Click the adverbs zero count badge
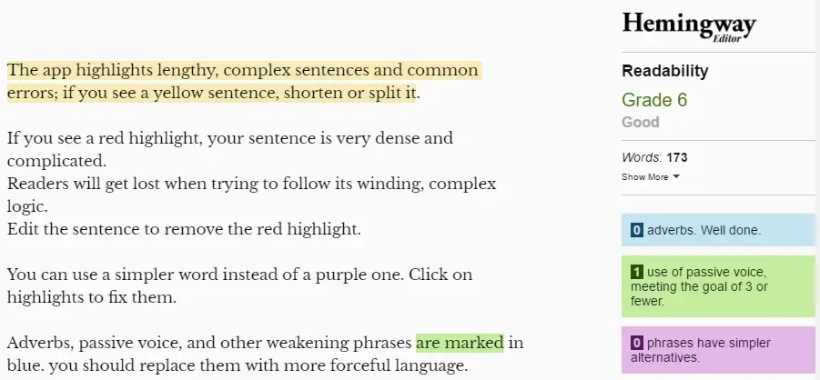 click(636, 230)
